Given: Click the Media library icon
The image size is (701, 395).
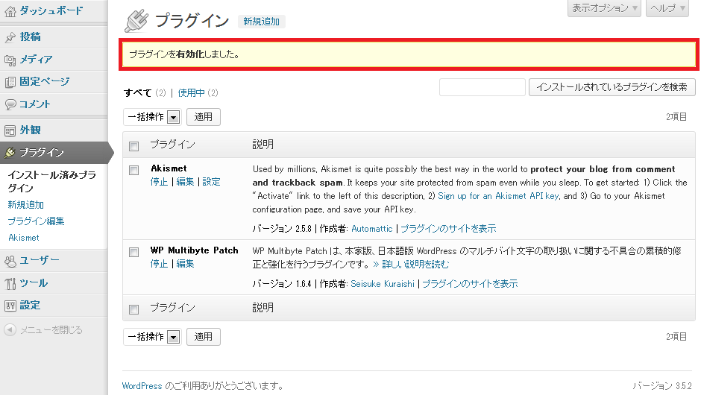Looking at the screenshot, I should 10,60.
